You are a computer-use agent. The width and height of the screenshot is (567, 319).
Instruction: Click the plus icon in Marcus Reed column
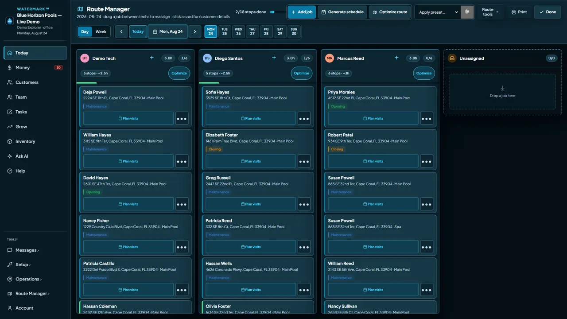pos(396,58)
